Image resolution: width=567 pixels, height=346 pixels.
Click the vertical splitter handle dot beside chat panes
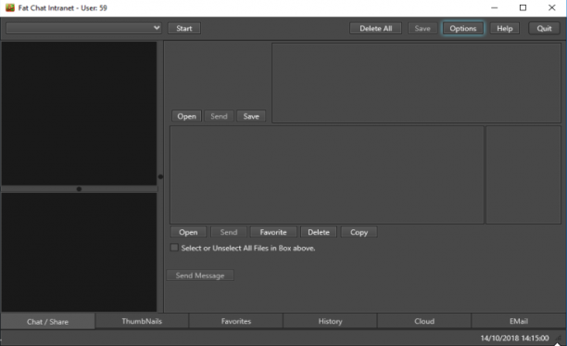tap(160, 176)
